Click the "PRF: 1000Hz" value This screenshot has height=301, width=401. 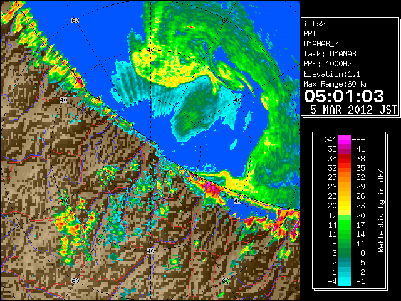(328, 64)
